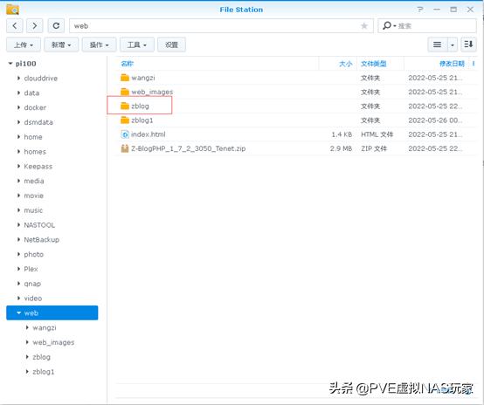Expand the zblog subfolder arrow in the tree
Viewport: 484px width, 405px height.
27,357
